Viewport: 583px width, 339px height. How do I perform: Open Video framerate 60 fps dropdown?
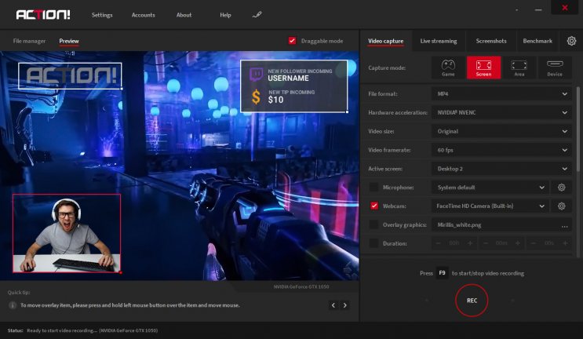tap(501, 150)
